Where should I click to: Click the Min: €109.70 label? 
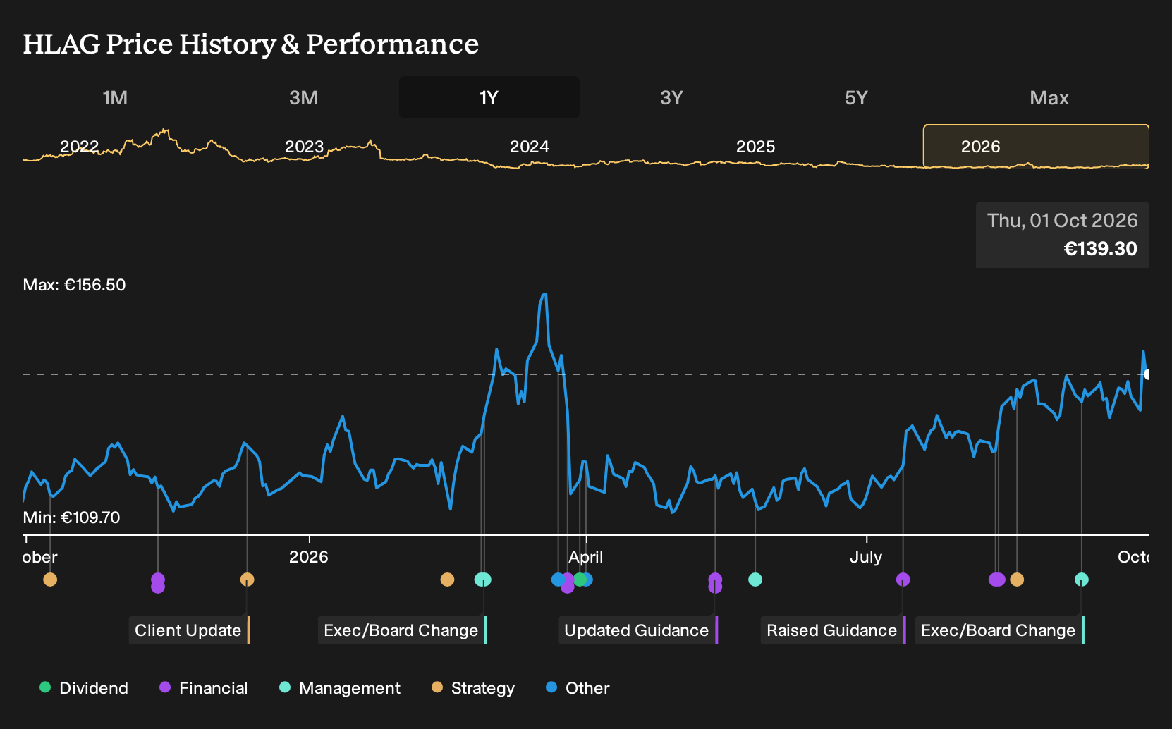(71, 517)
